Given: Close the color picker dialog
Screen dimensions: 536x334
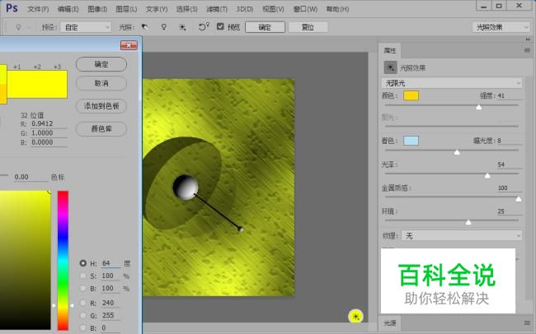Looking at the screenshot, I should [129, 45].
